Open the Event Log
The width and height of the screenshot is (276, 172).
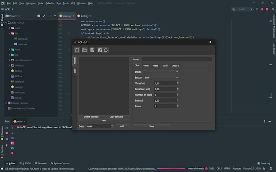pyautogui.click(x=264, y=164)
